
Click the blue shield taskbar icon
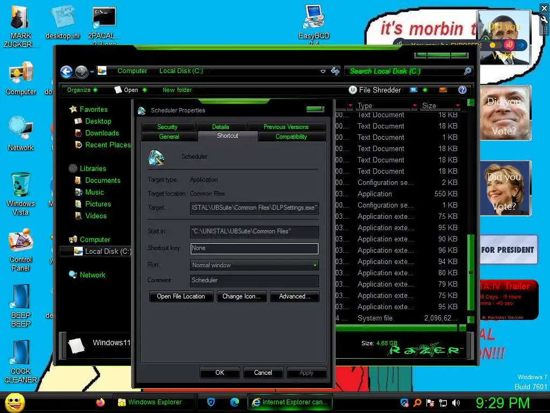click(x=211, y=402)
